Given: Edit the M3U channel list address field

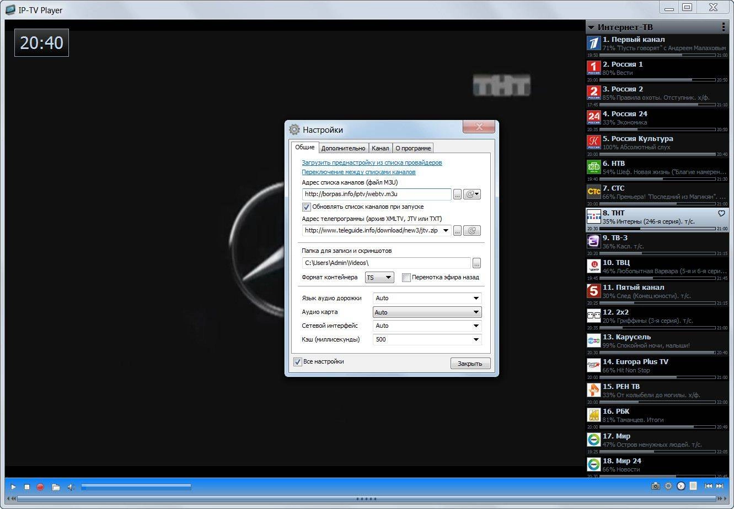Looking at the screenshot, I should click(x=377, y=194).
